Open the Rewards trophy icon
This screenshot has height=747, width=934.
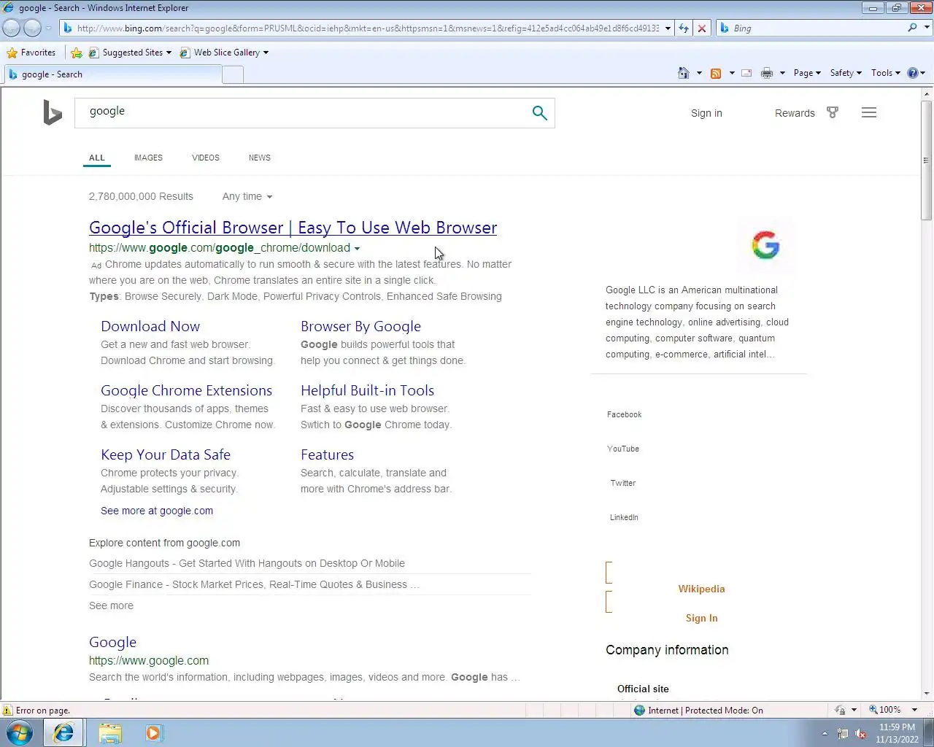[833, 112]
